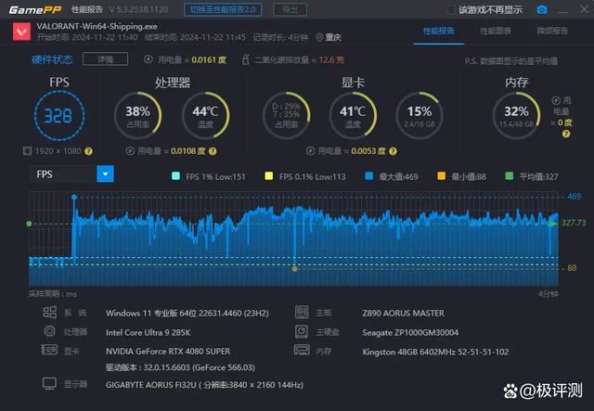Click help icon under memory power 0 度

coord(566,134)
